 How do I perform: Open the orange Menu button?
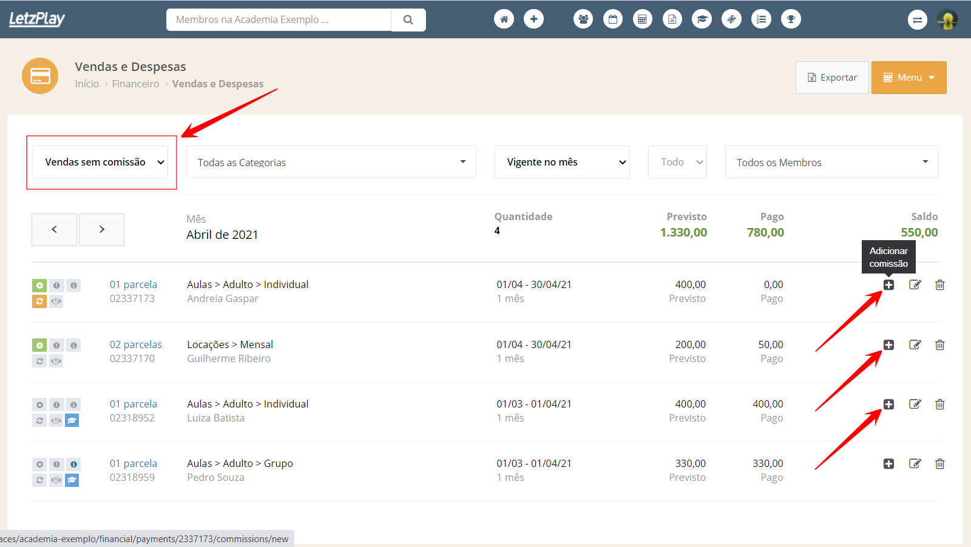tap(908, 78)
